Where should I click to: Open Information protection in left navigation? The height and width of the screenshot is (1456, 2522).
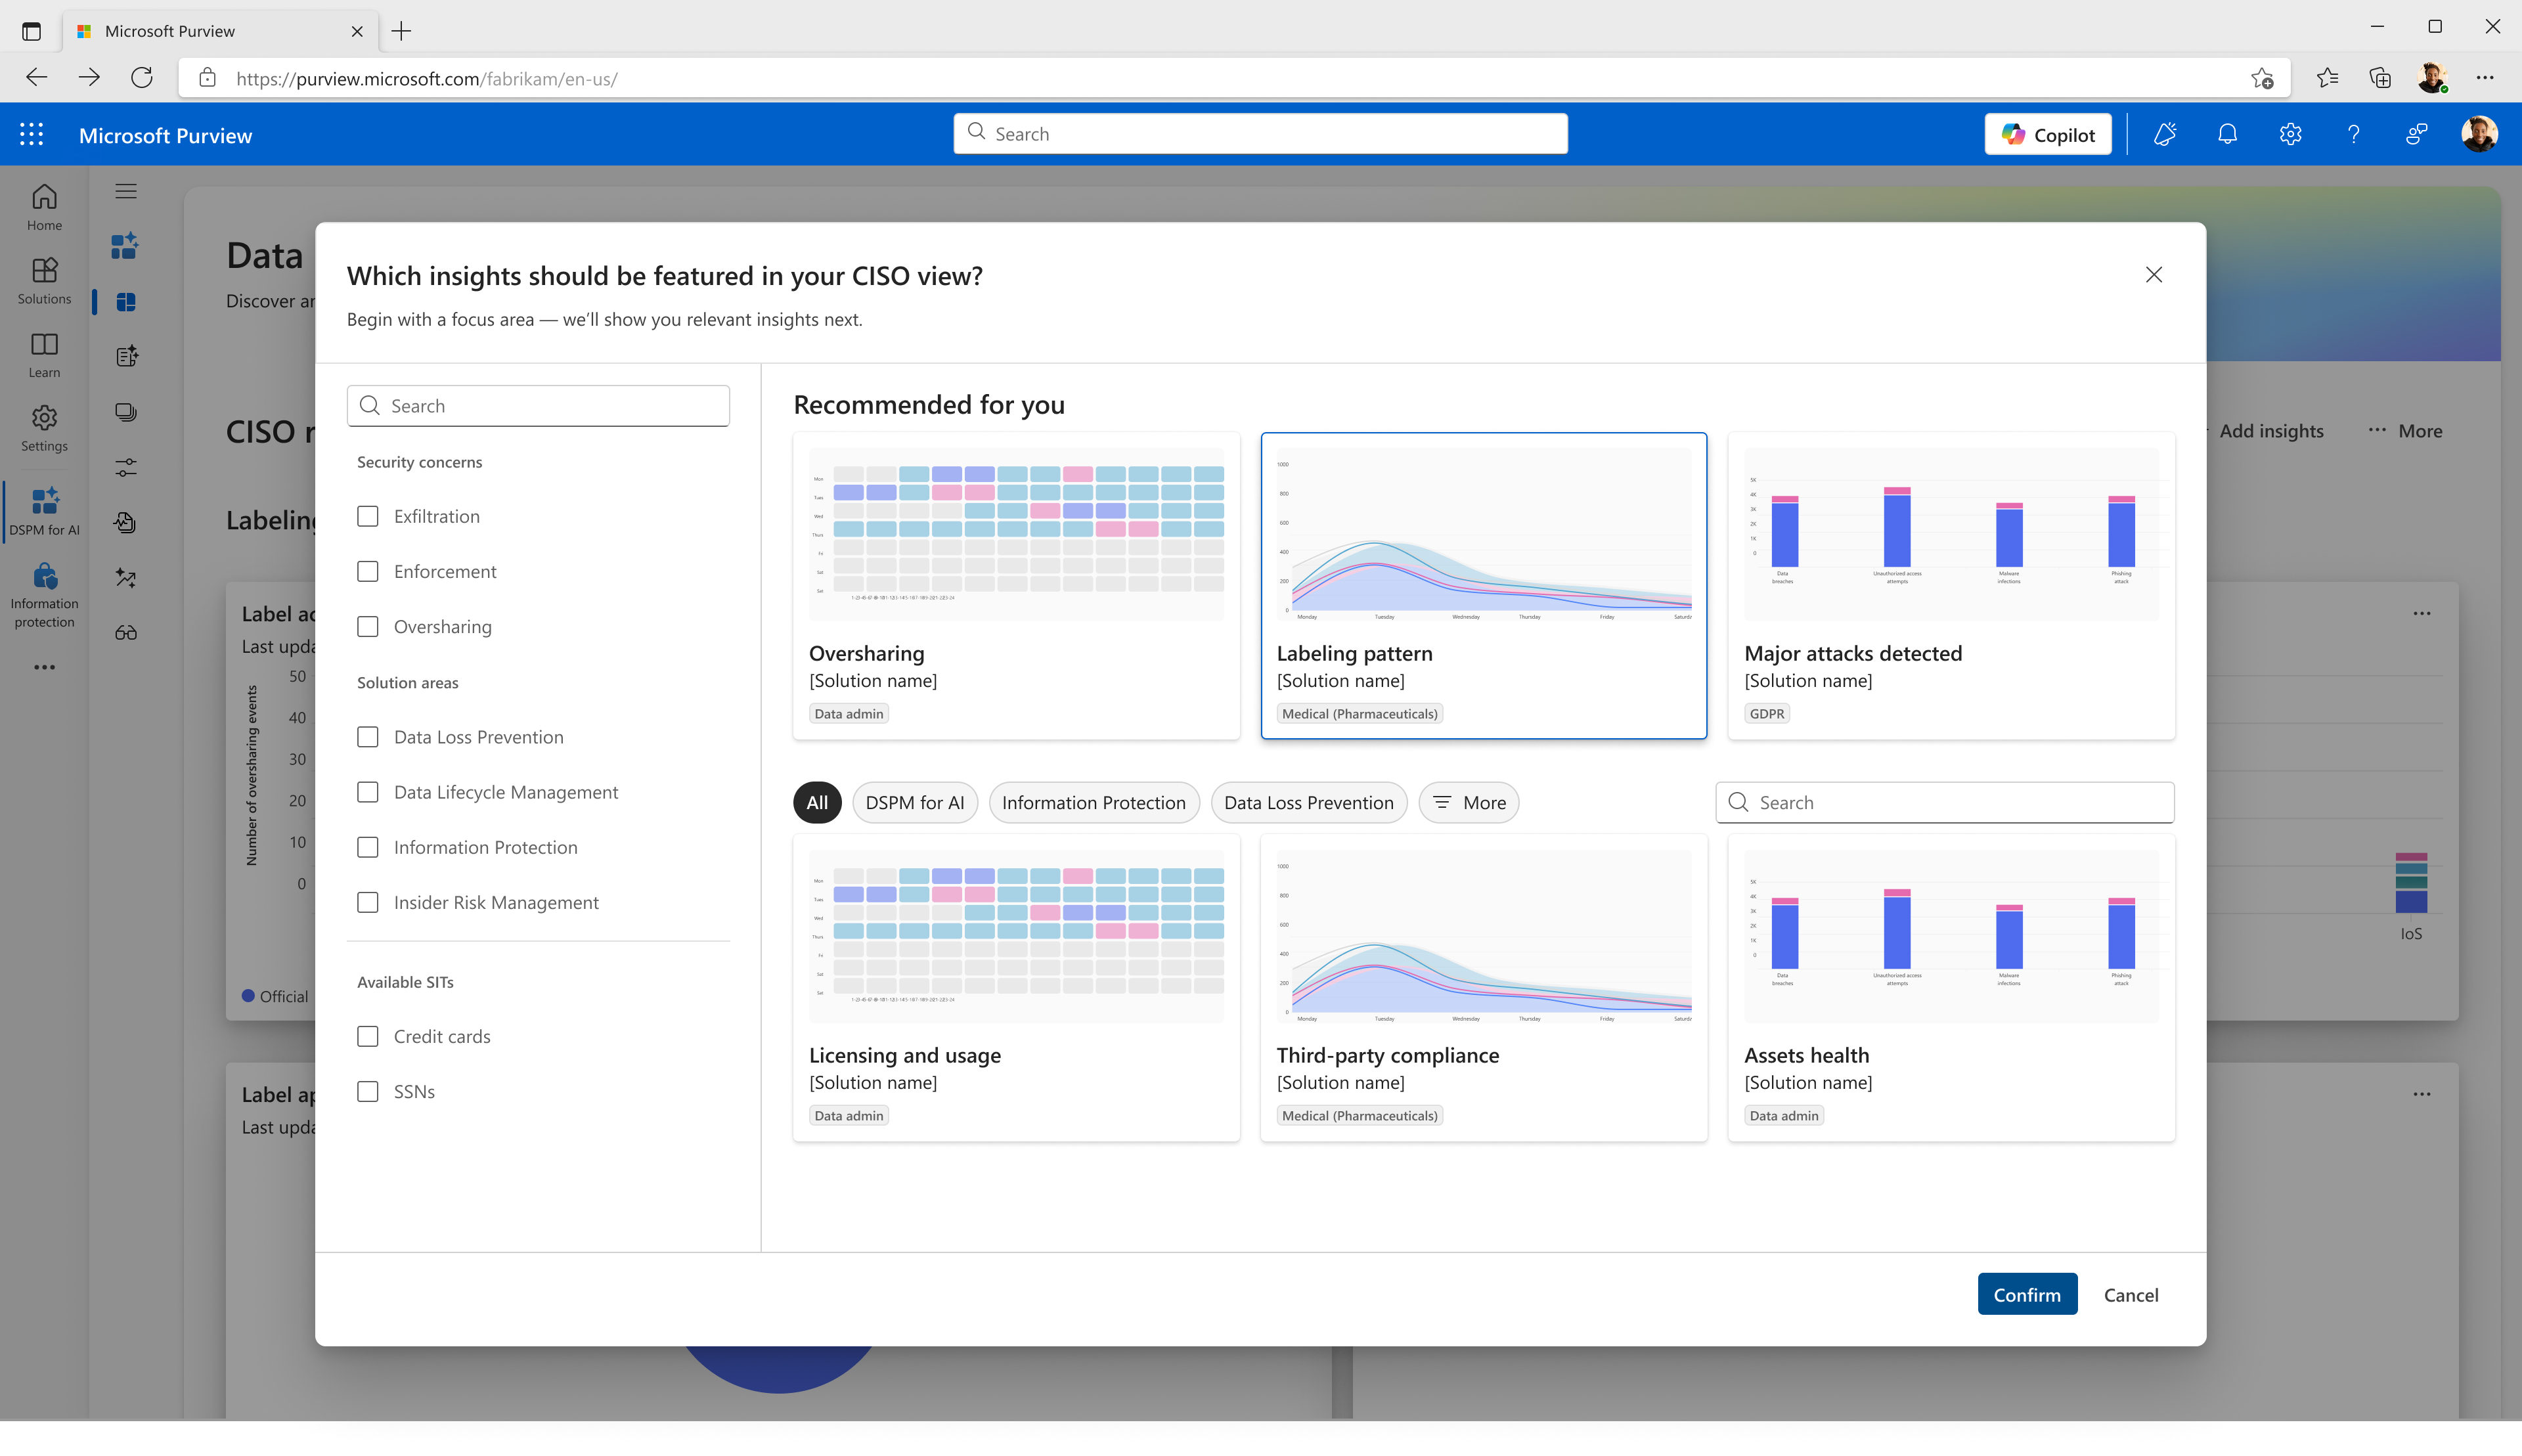tap(44, 595)
